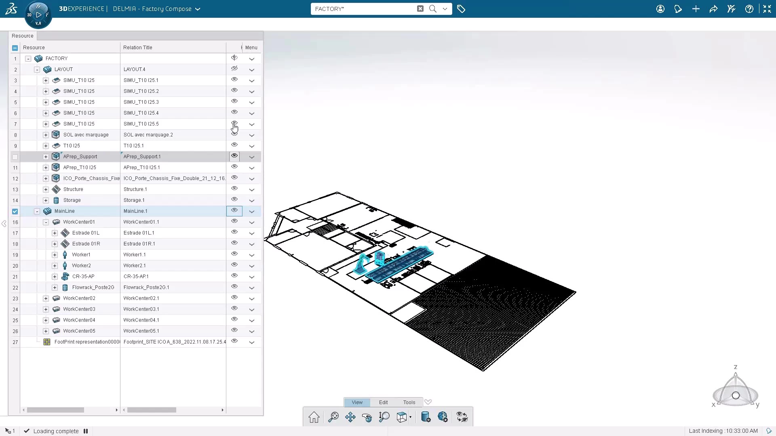
Task: Expand the WorkCenter02 tree node
Action: click(x=46, y=298)
